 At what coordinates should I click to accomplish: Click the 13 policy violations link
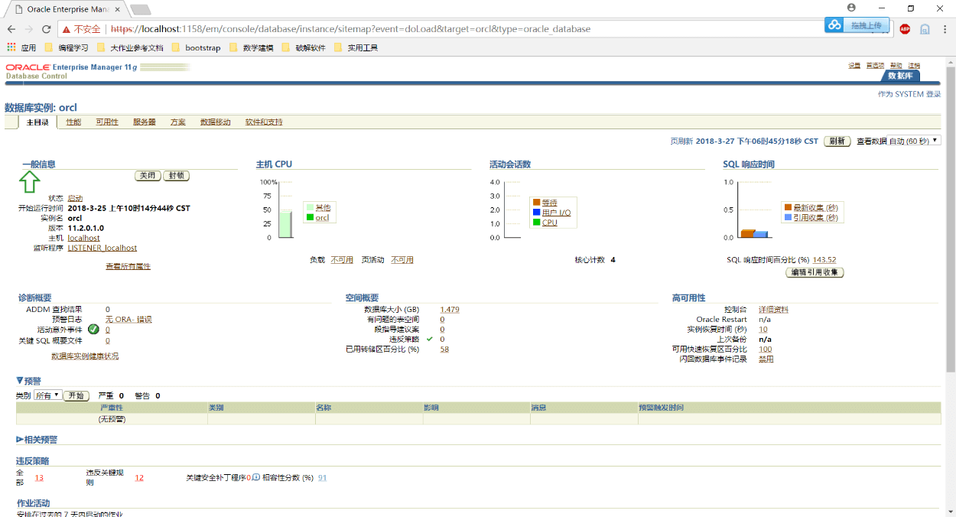(x=39, y=478)
